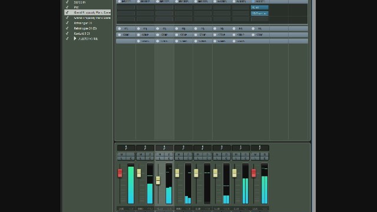Image resolution: width=377 pixels, height=212 pixels.
Task: Click empty third insert slot on eighth channel
Action: click(x=260, y=19)
